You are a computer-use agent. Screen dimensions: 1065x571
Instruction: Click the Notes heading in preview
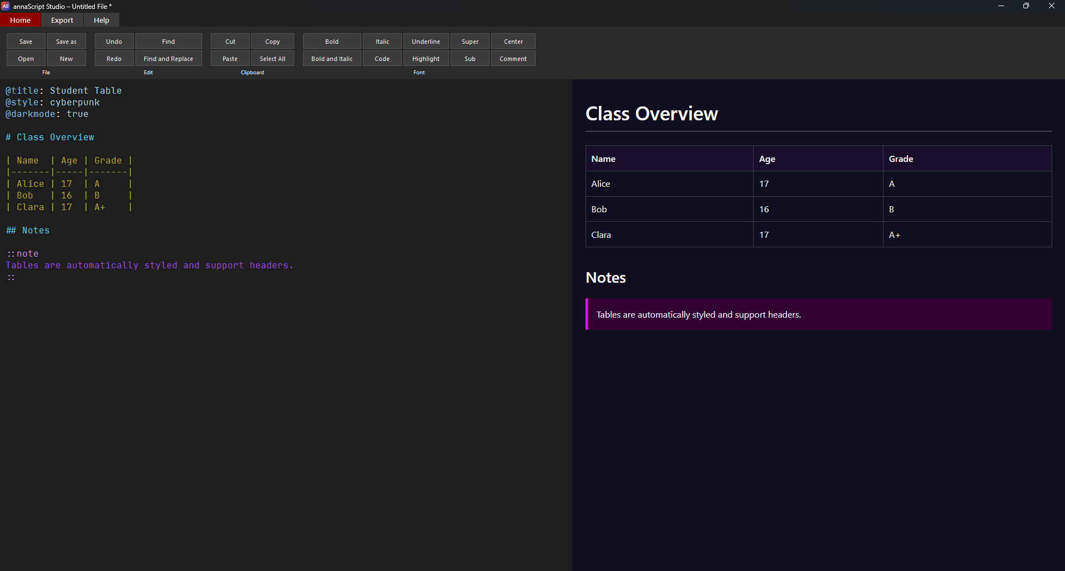tap(605, 278)
